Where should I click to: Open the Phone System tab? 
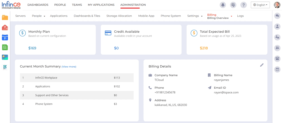pyautogui.click(x=171, y=16)
